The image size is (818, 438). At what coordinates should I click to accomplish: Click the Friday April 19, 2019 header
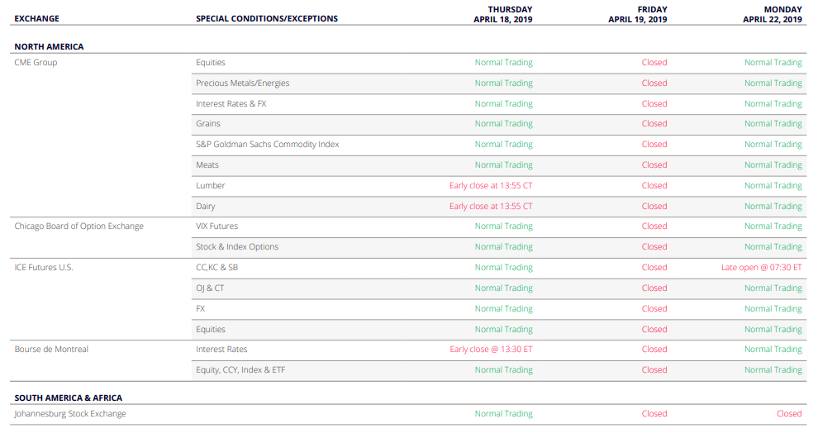tap(638, 15)
